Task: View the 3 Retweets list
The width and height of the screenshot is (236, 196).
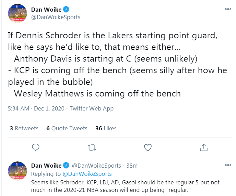Action: coord(24,128)
